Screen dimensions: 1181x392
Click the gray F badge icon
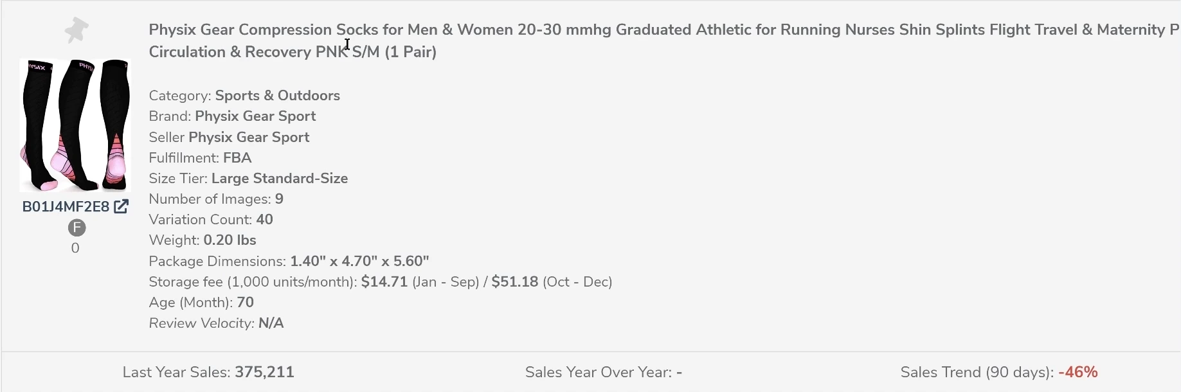point(77,227)
